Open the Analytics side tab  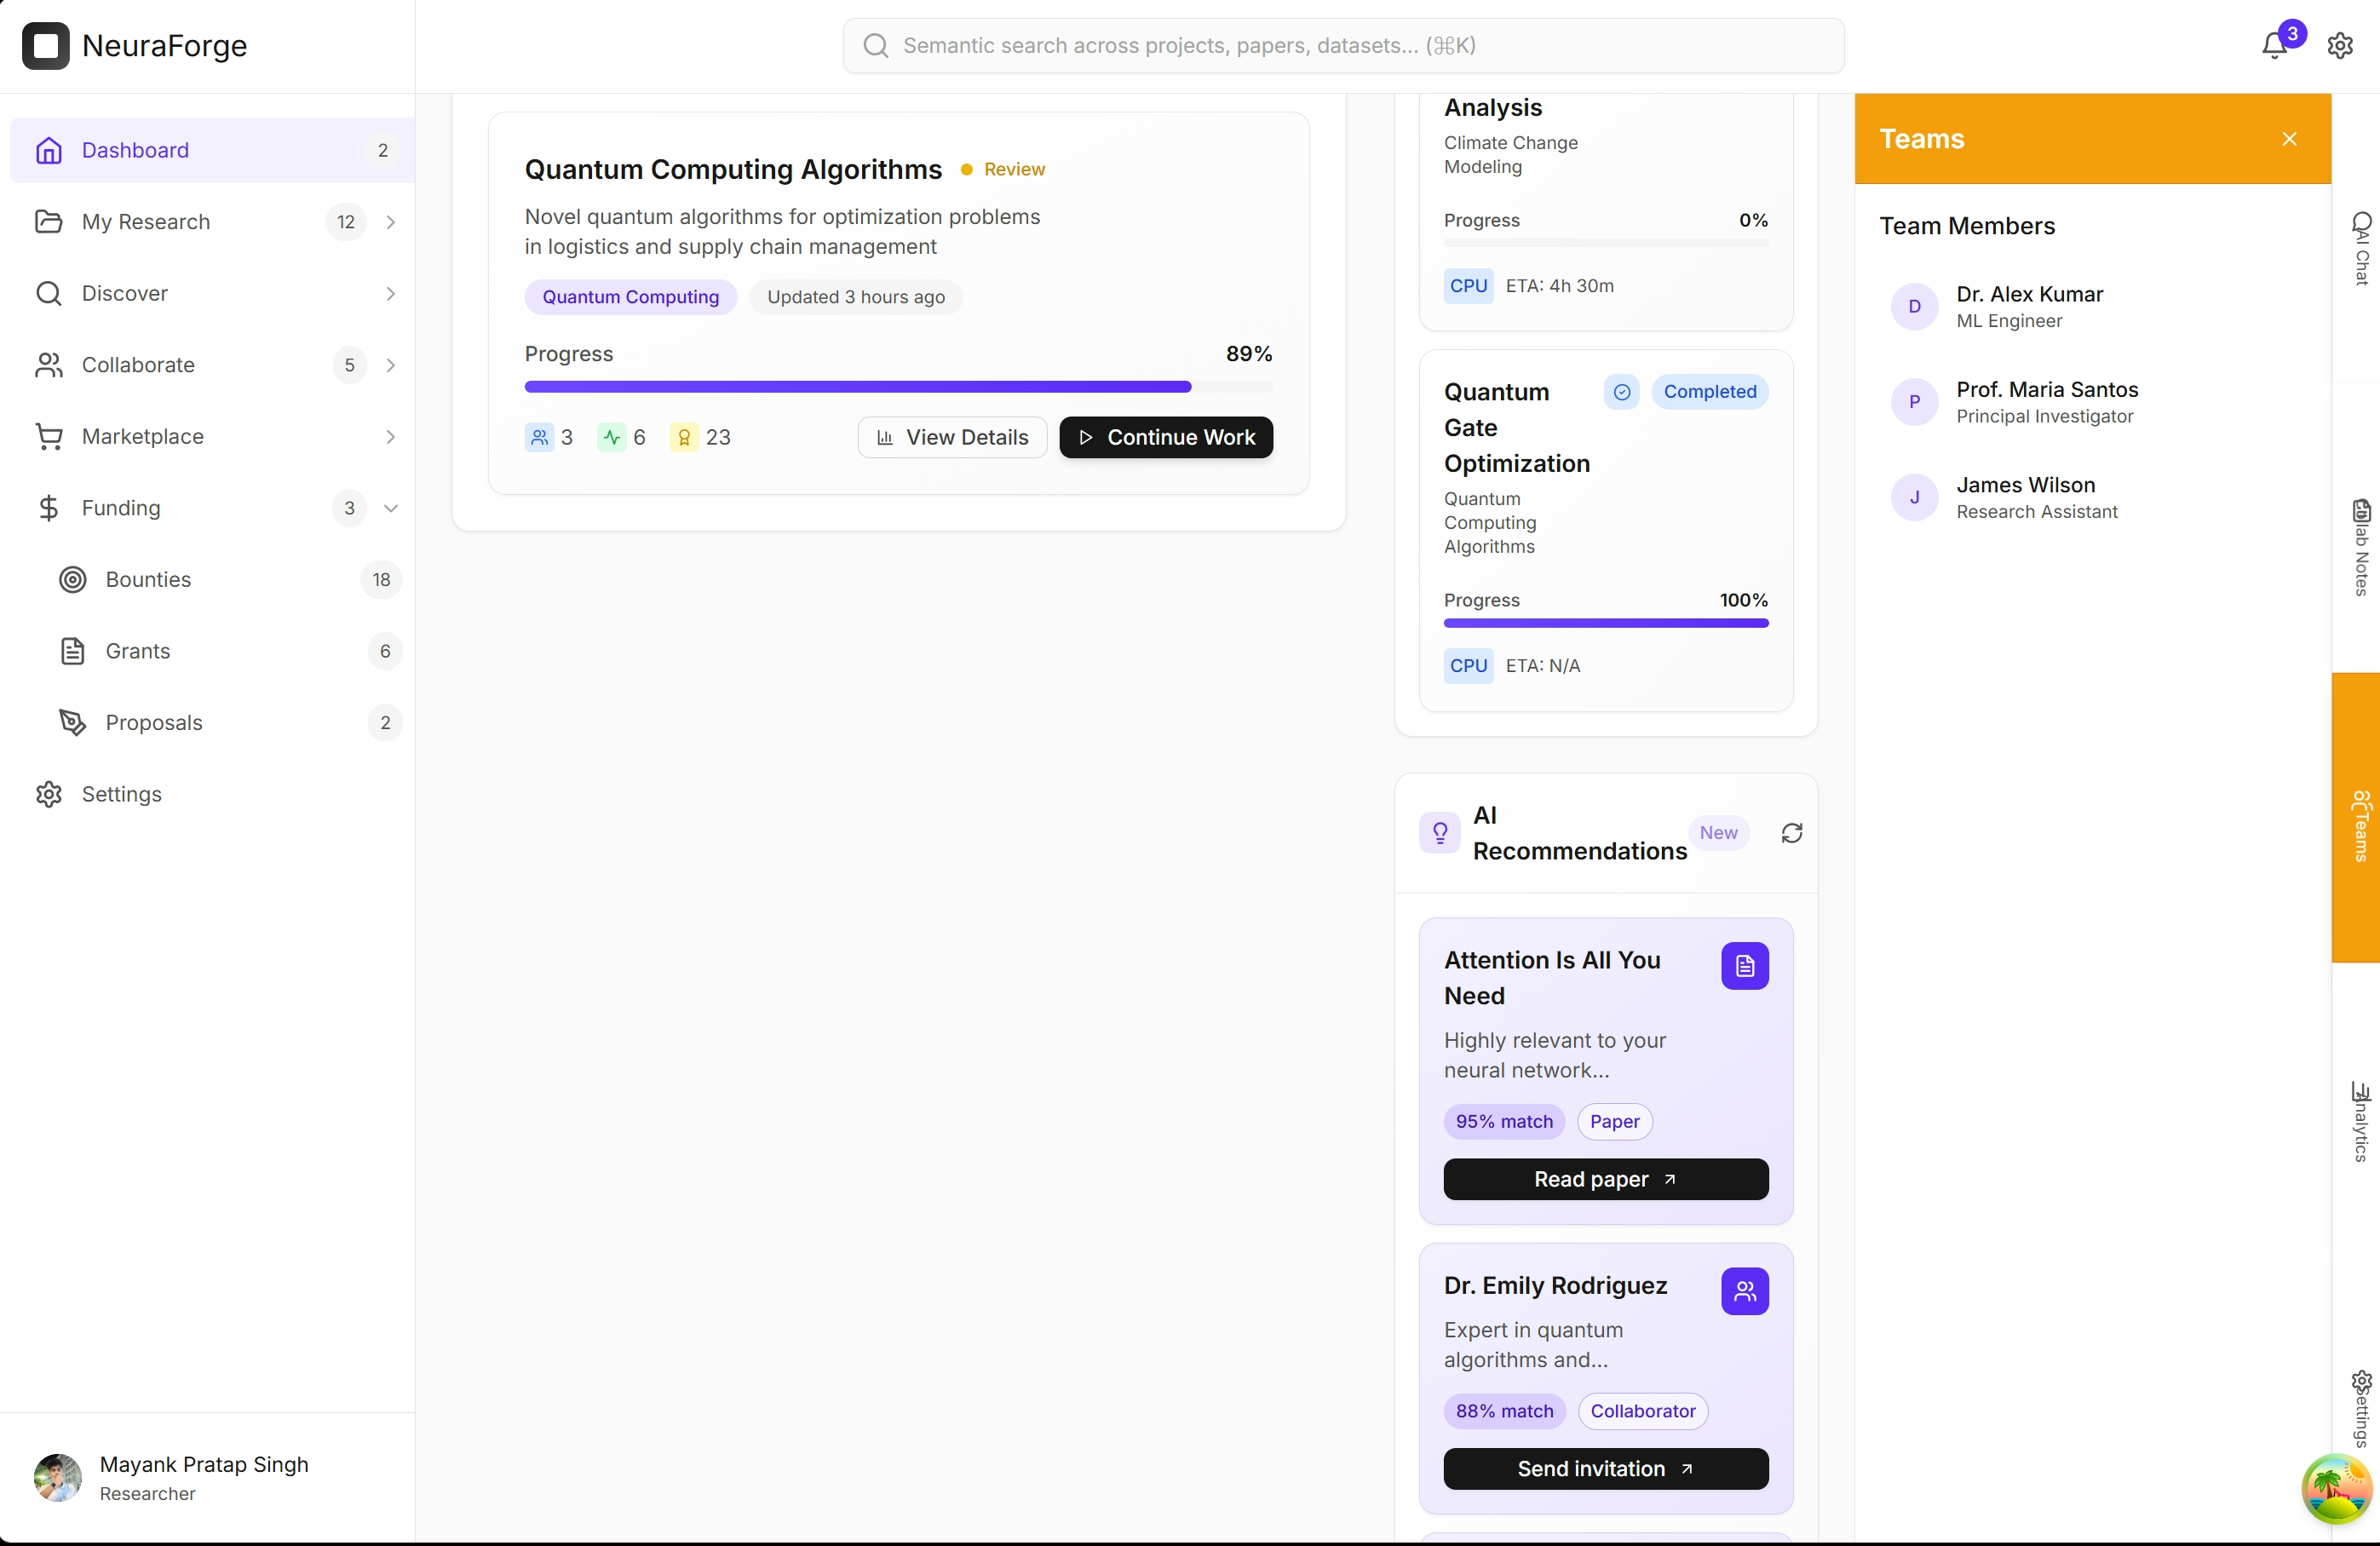(2360, 1121)
